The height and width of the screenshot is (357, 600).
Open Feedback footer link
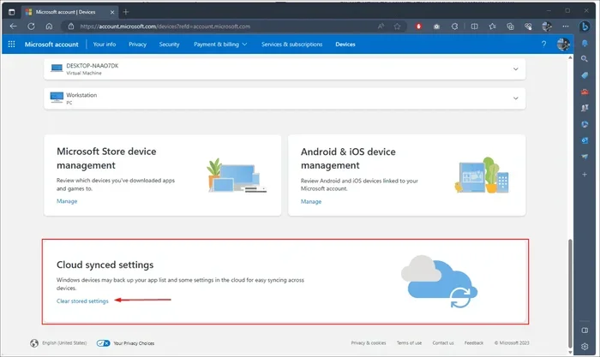click(x=474, y=342)
